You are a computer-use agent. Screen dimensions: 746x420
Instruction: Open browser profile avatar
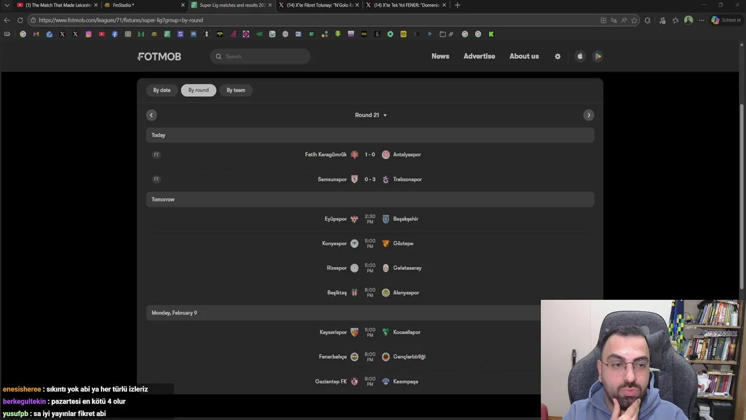(x=688, y=20)
